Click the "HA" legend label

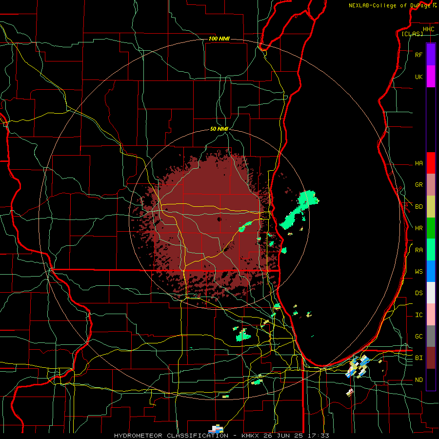pyautogui.click(x=419, y=163)
